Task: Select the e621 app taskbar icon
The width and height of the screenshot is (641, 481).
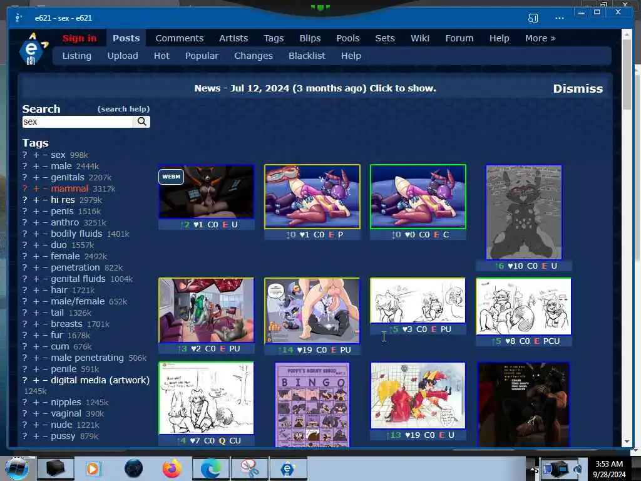Action: 288,468
